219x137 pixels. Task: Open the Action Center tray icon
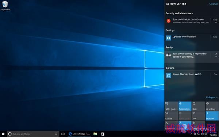click(x=206, y=134)
